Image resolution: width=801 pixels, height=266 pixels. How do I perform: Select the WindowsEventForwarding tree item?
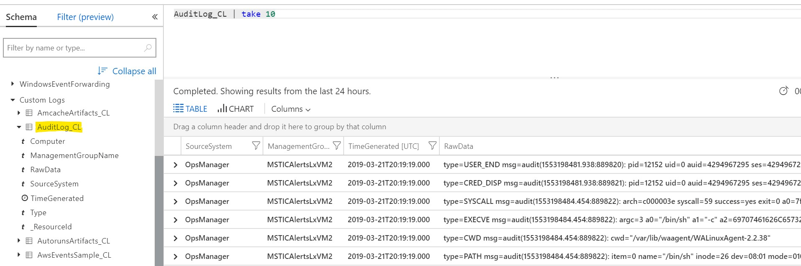point(65,84)
